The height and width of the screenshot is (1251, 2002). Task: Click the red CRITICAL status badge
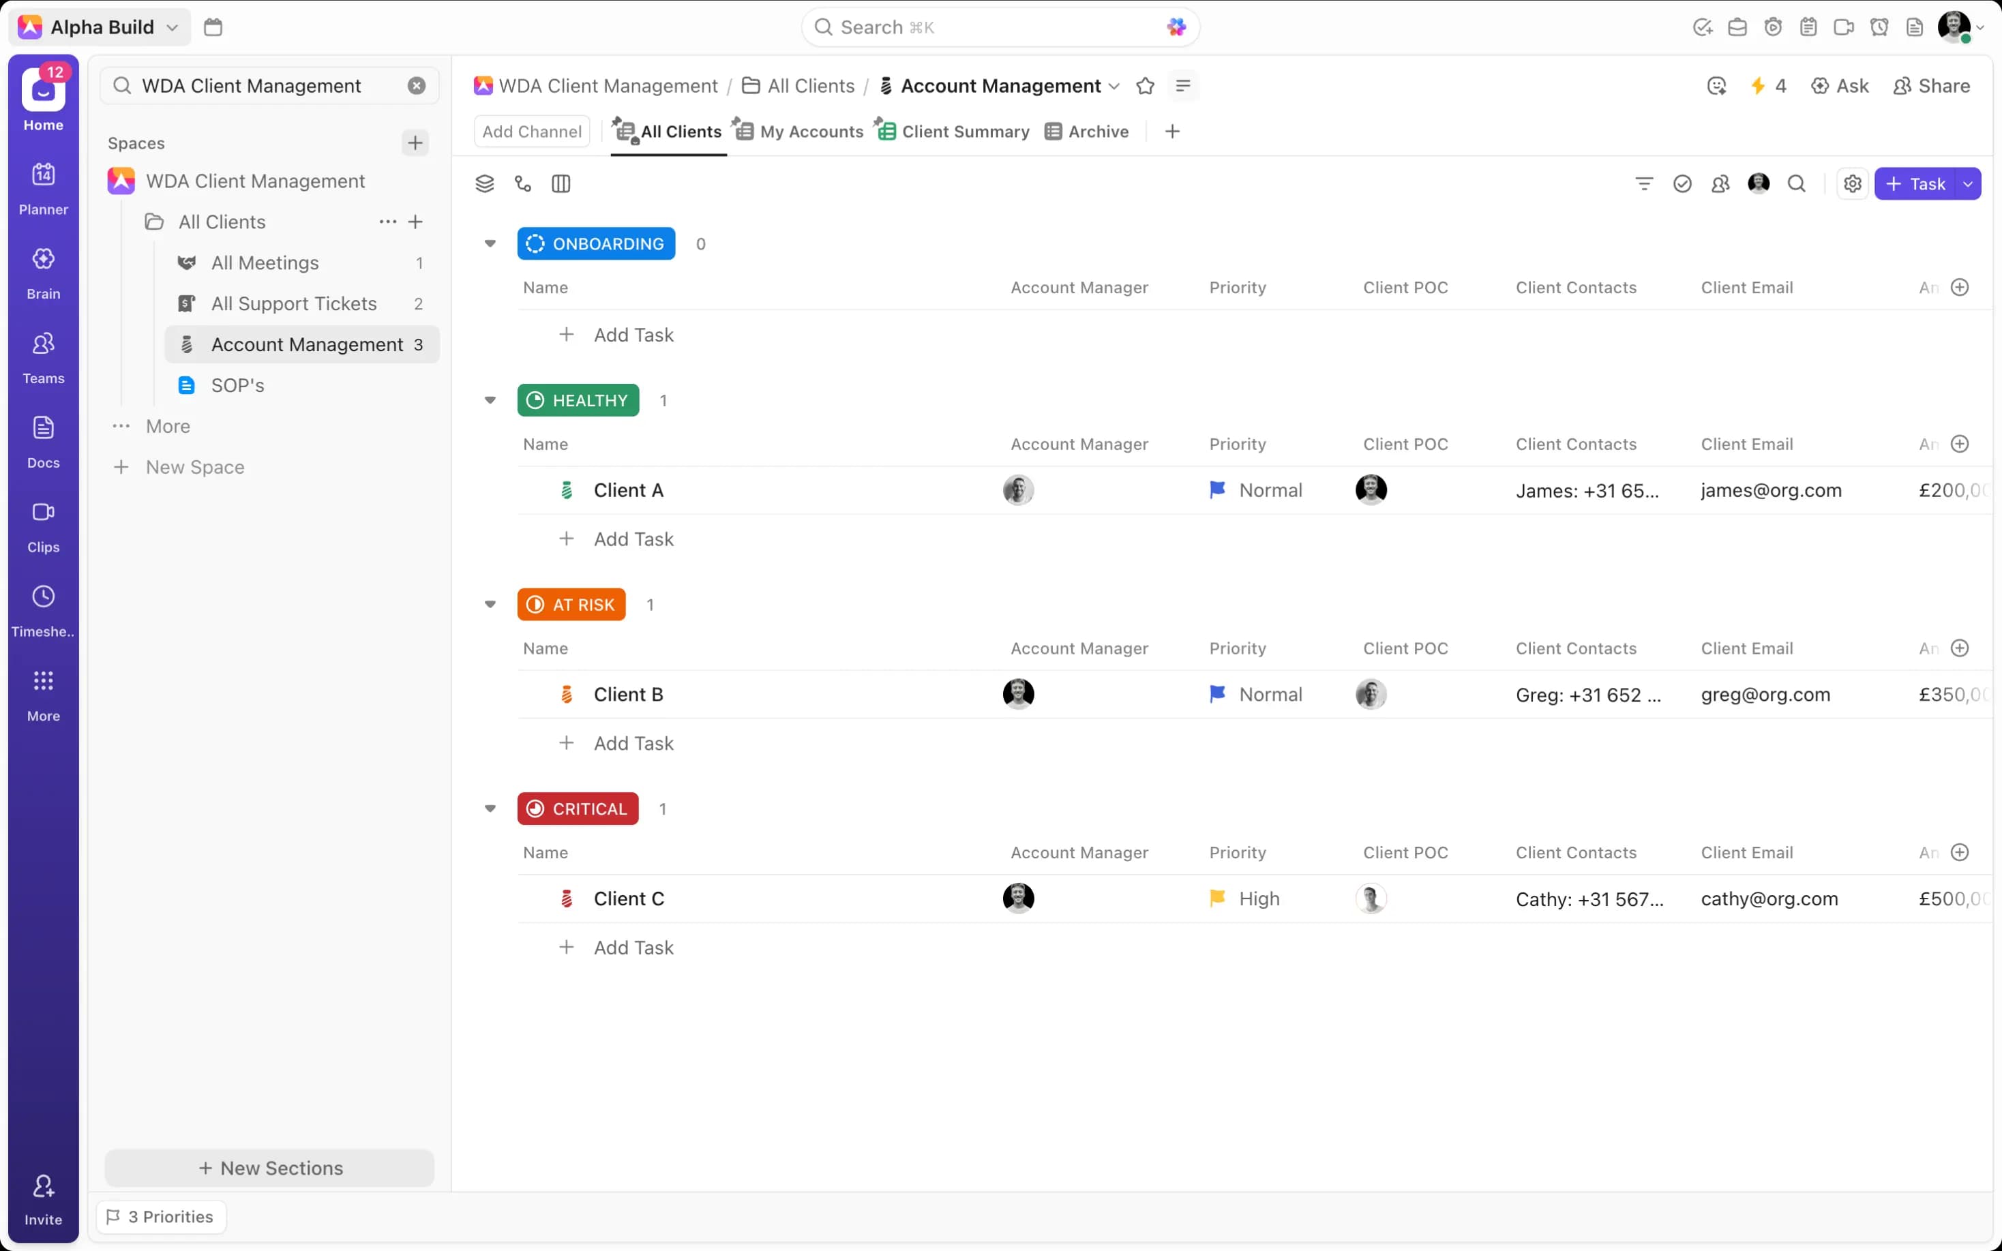[x=578, y=809]
